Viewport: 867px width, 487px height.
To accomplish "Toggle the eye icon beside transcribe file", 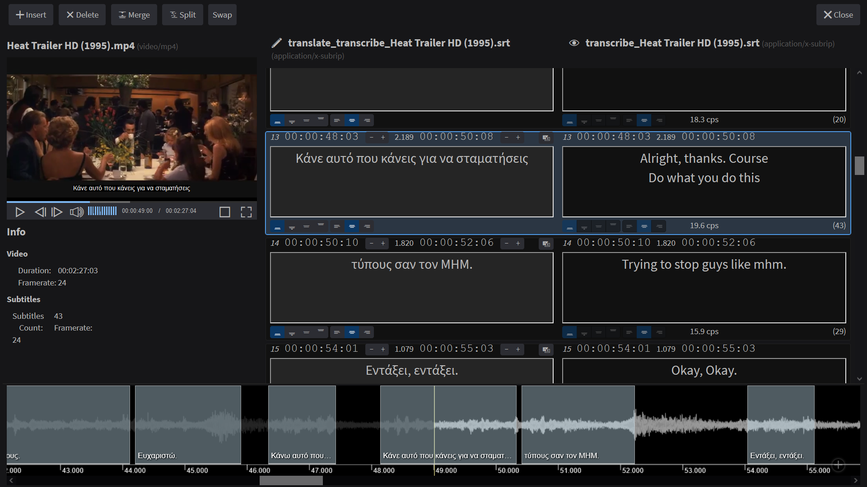I will click(574, 43).
